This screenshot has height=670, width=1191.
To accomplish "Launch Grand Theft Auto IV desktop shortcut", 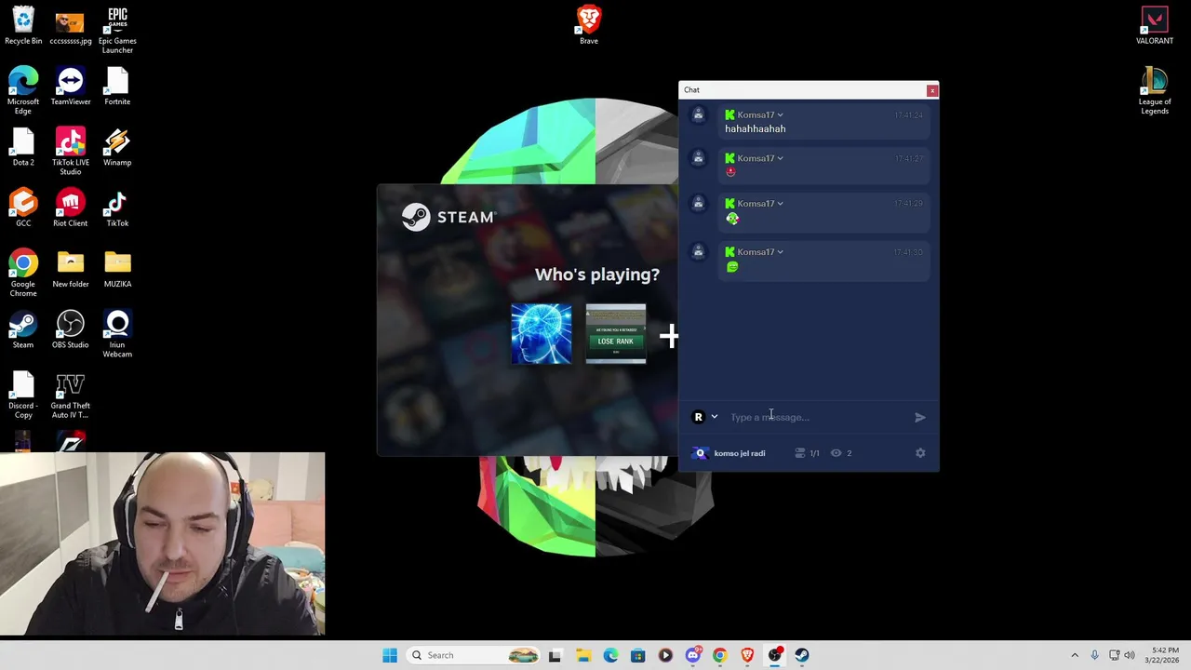I will point(71,395).
